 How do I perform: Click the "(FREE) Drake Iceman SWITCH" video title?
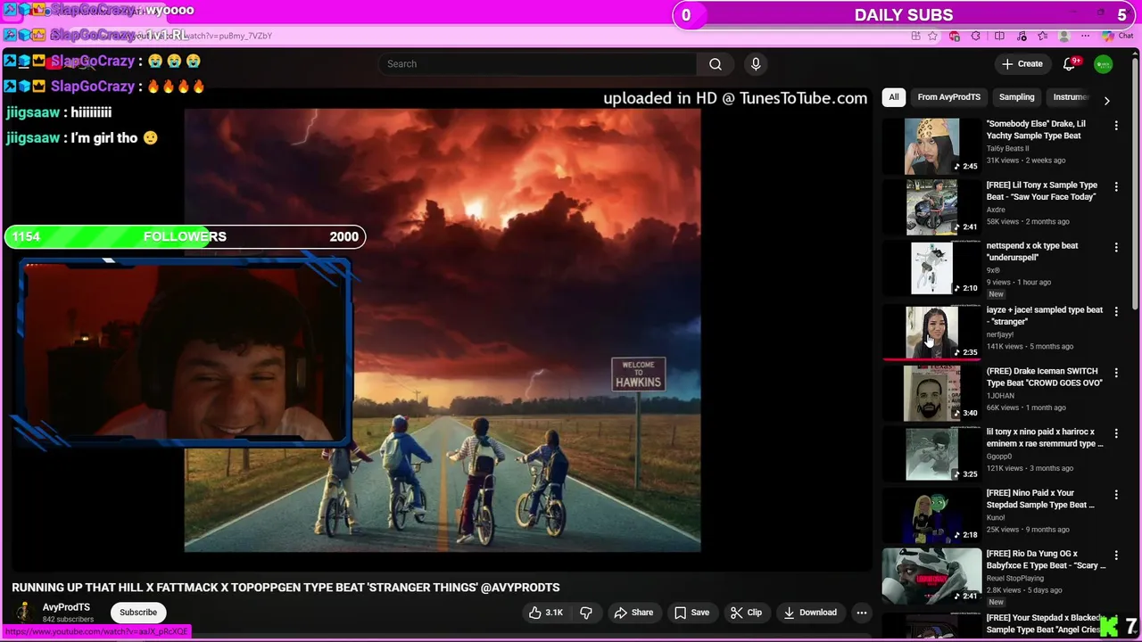coord(1044,377)
